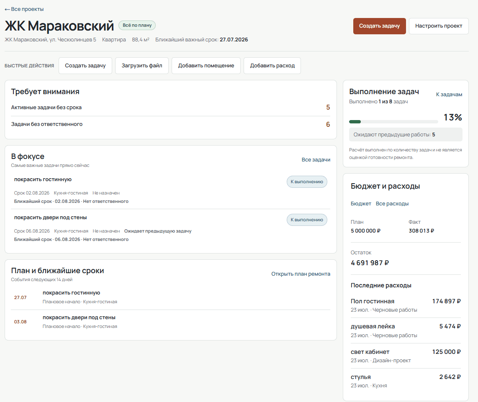
Task: Click 'Ожидают предыдущие работы: 5' box
Action: 406,134
